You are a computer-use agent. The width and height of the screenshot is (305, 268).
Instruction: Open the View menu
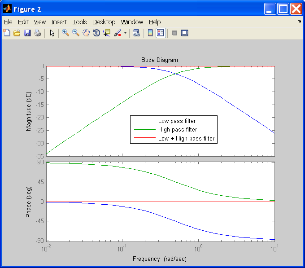[40, 22]
